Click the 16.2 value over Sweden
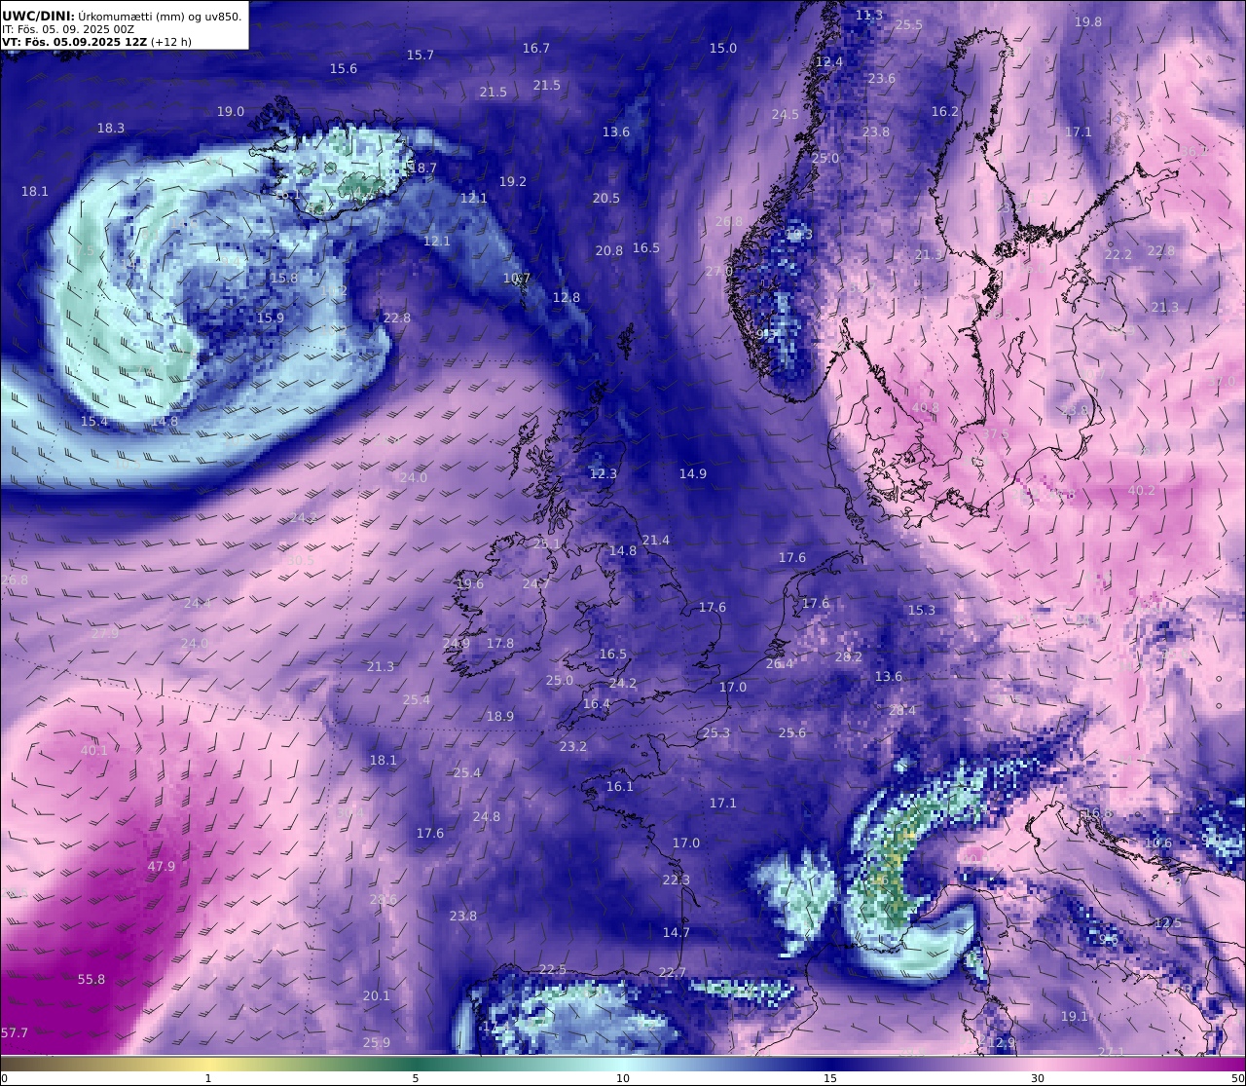This screenshot has width=1246, height=1086. pos(945,112)
